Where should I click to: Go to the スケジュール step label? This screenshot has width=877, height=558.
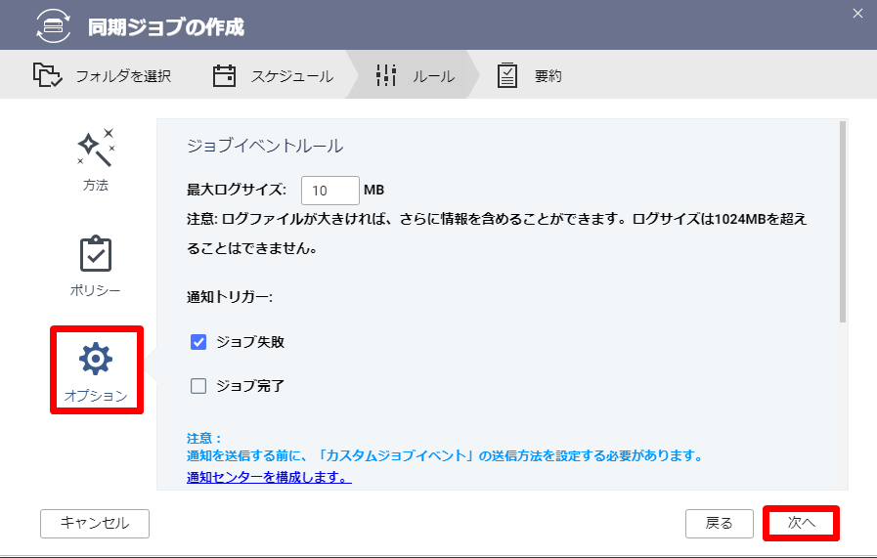[x=292, y=75]
